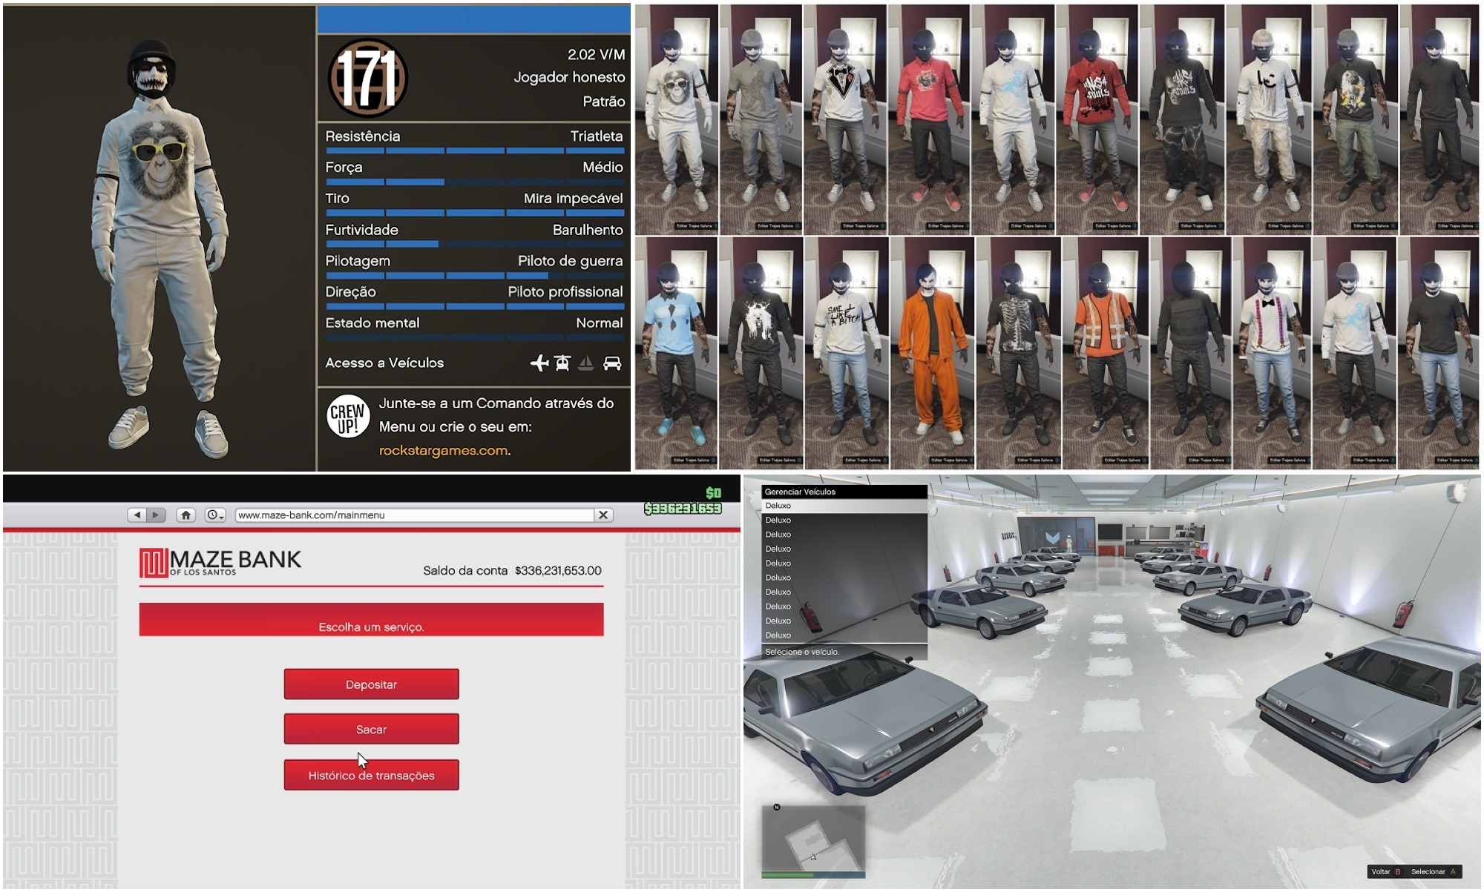This screenshot has height=892, width=1484.
Task: Select the skeleton shirt outfit thumbnail
Action: click(x=1018, y=353)
